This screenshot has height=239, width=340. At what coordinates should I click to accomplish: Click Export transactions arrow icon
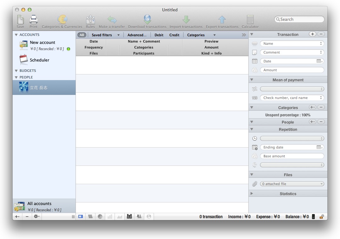222,20
